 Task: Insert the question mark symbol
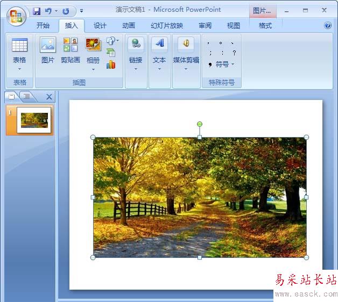[x=234, y=53]
